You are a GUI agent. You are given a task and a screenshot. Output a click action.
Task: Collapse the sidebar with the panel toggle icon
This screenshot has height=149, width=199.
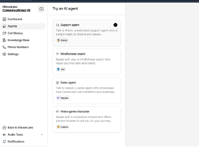tap(41, 9)
